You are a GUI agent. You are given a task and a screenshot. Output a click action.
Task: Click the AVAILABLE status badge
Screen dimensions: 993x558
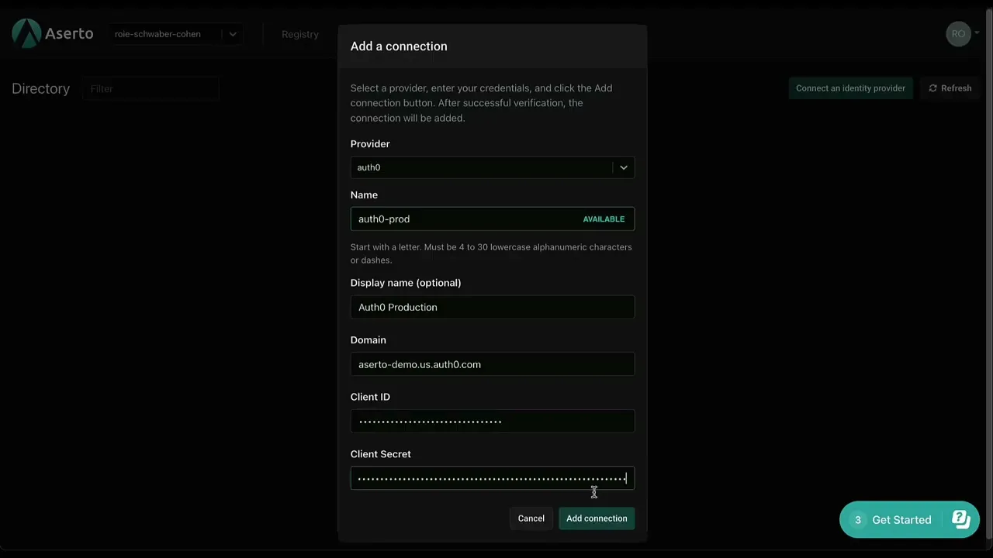604,219
